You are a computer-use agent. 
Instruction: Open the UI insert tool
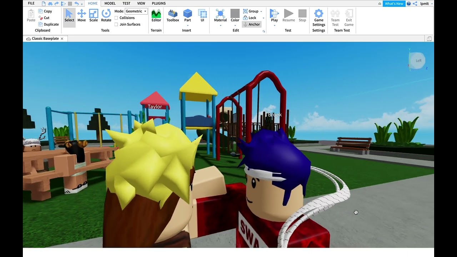coord(202,16)
